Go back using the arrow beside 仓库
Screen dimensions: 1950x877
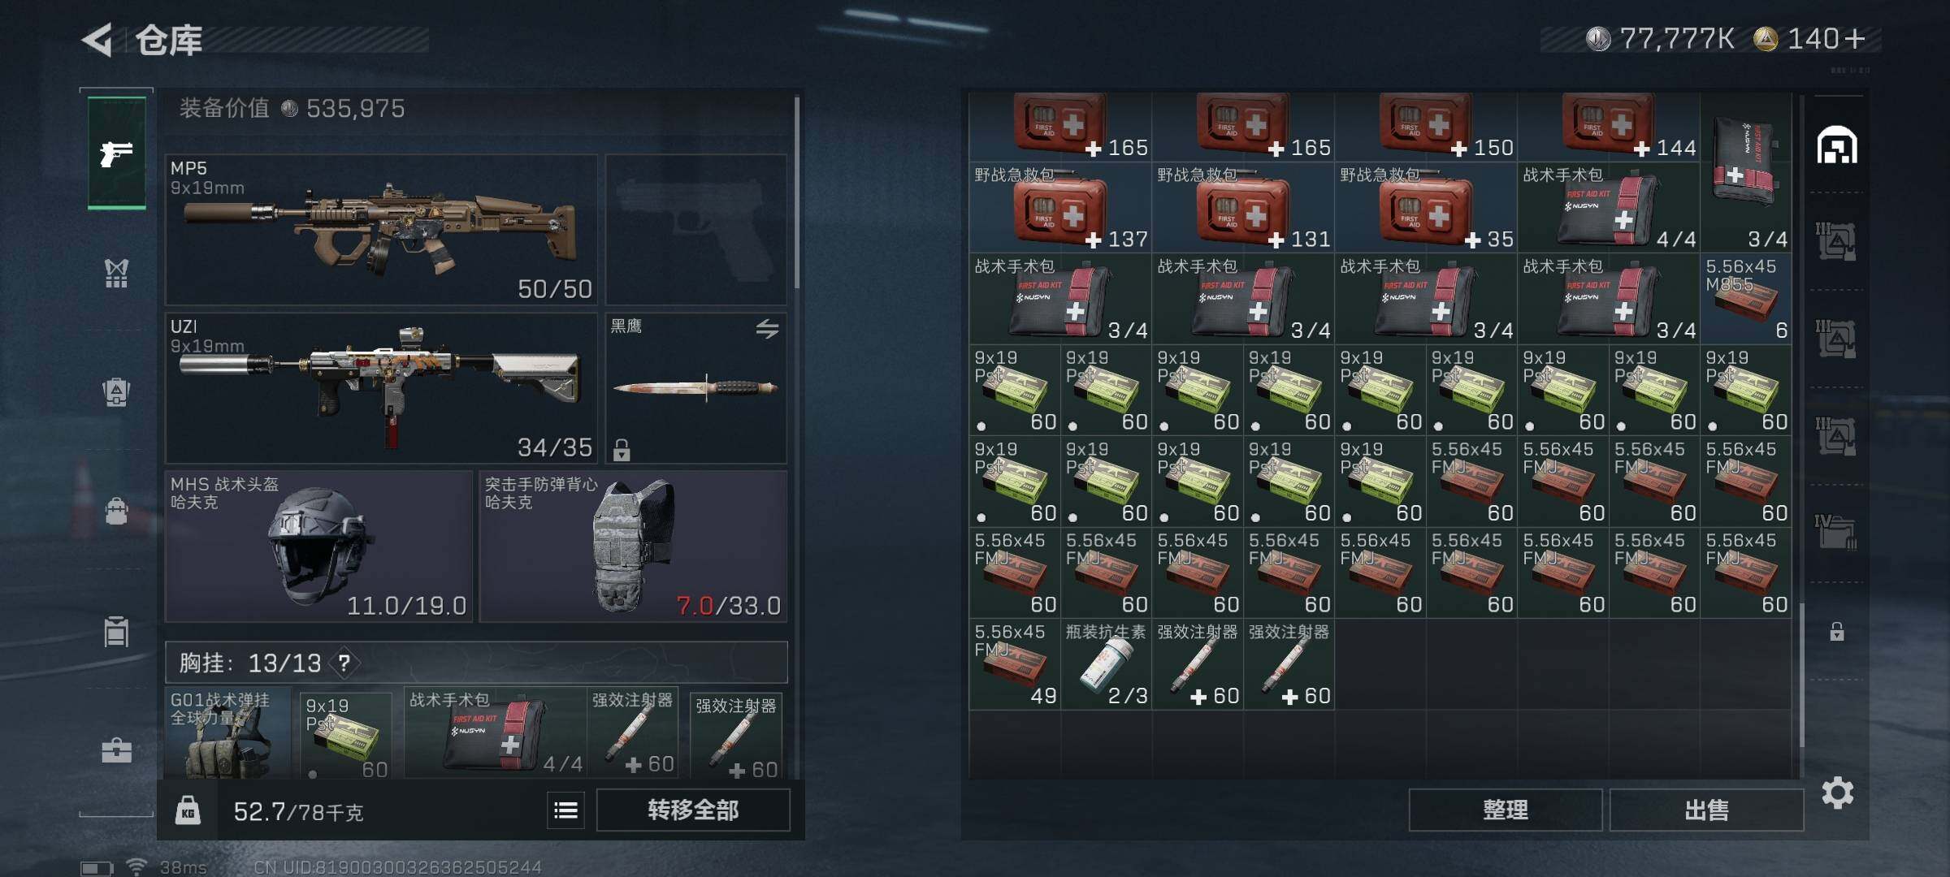(97, 40)
